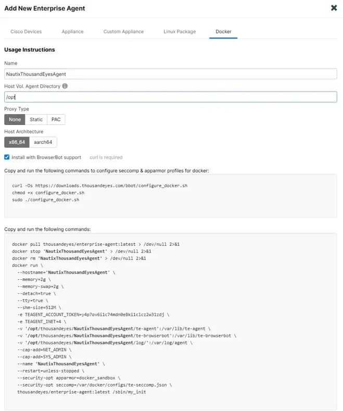Set Proxy Type to None
343x411 pixels.
point(15,119)
